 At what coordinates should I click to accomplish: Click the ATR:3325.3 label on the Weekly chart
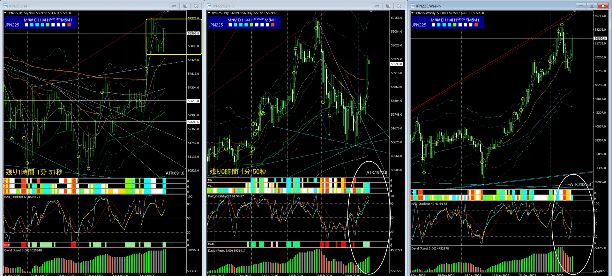point(580,184)
